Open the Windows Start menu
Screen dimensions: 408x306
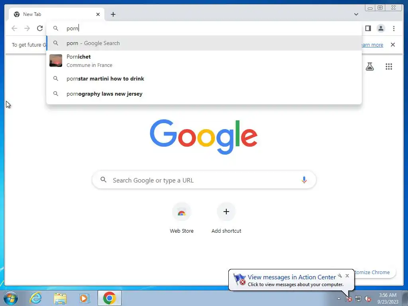(11, 298)
